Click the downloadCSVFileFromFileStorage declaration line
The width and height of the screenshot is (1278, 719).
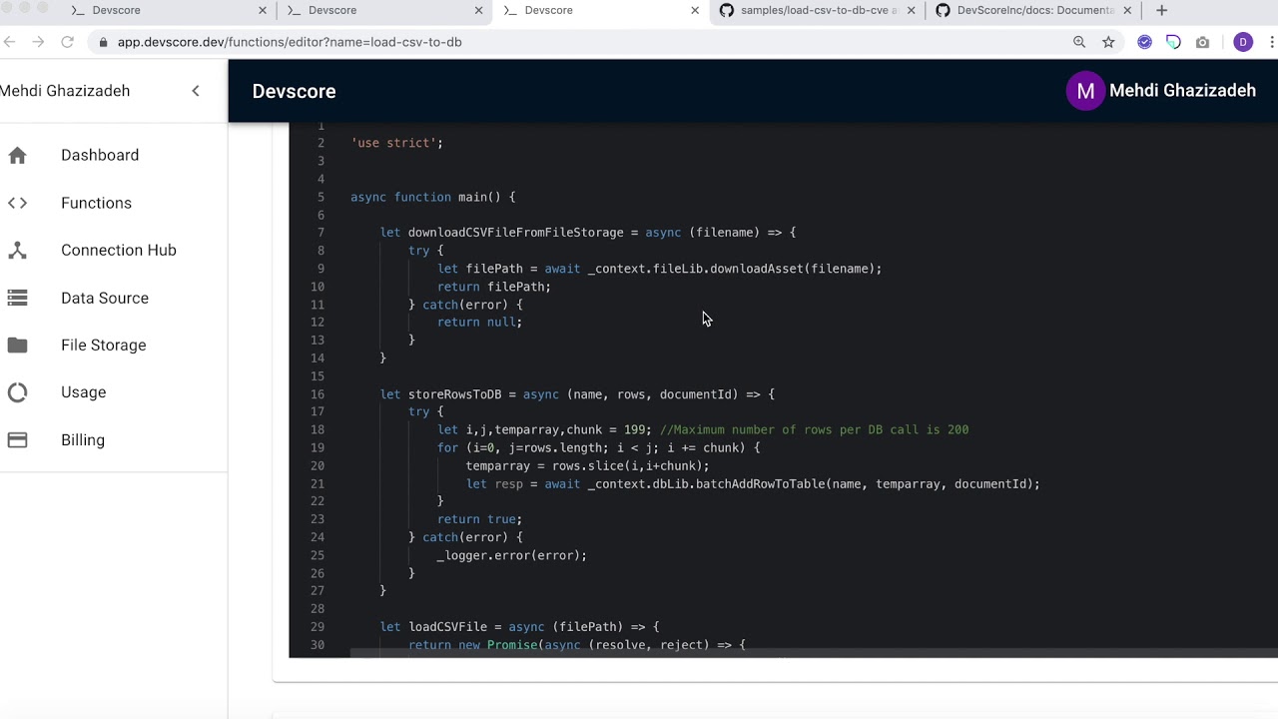[x=588, y=233]
